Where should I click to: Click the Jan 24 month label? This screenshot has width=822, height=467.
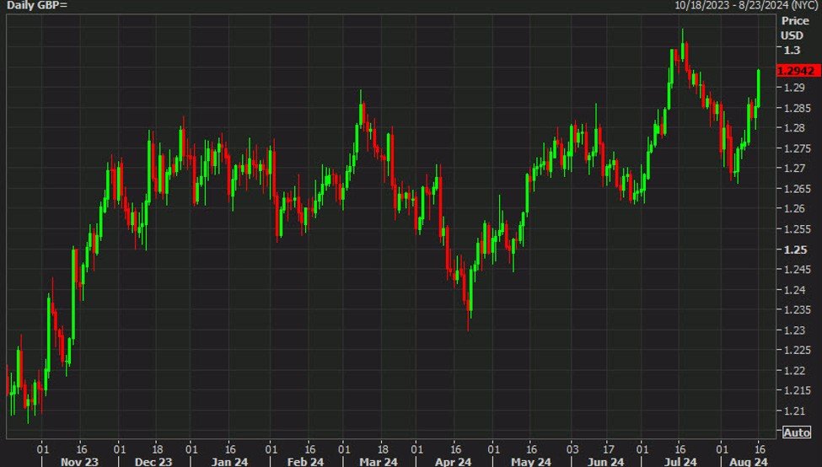[228, 461]
